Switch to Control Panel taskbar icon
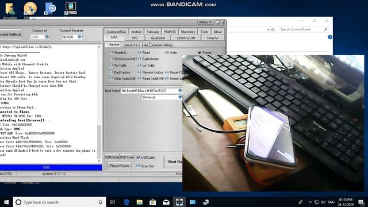 [193, 202]
